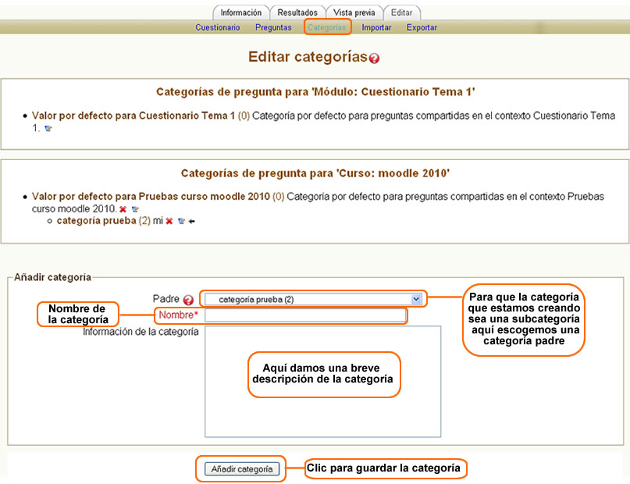630x484 pixels.
Task: Open the Resultados tab
Action: 297,12
